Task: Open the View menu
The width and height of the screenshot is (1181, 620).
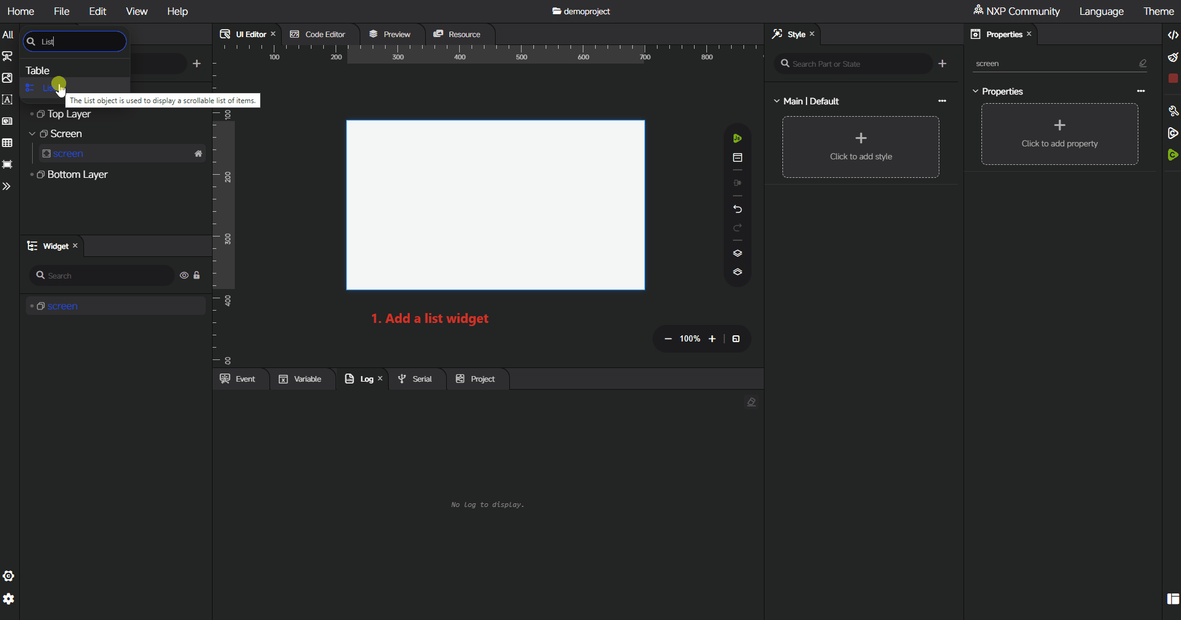Action: [137, 11]
